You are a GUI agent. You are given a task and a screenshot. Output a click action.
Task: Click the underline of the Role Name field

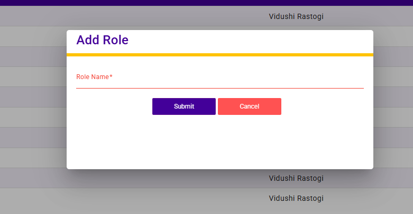(x=219, y=88)
